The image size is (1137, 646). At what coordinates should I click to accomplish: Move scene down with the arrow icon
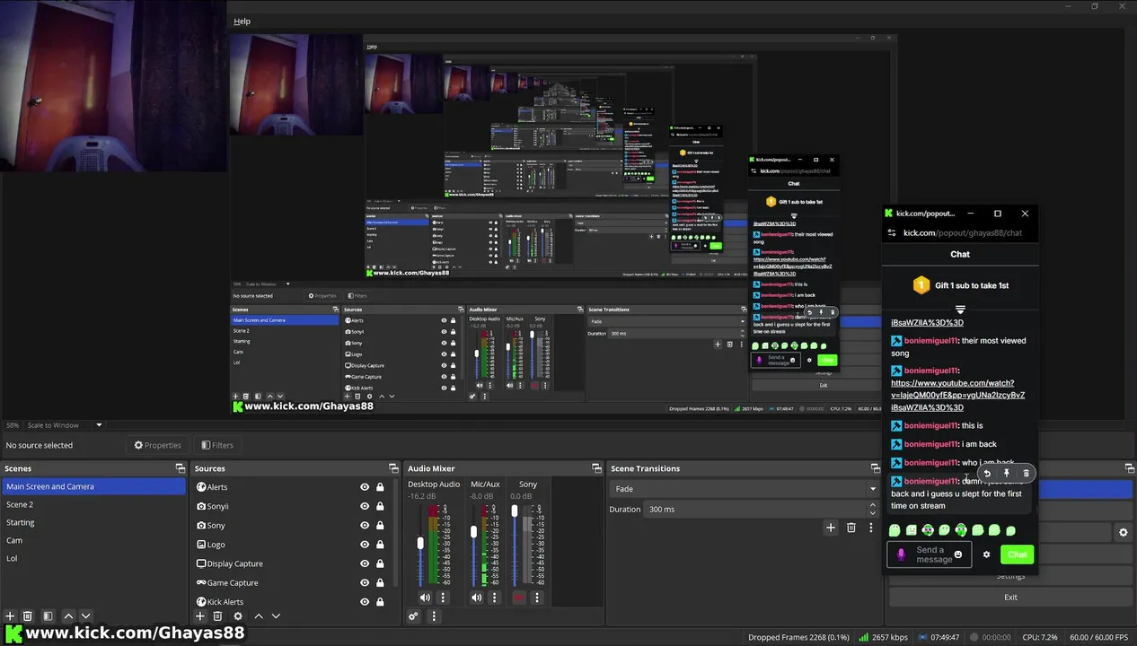point(85,616)
